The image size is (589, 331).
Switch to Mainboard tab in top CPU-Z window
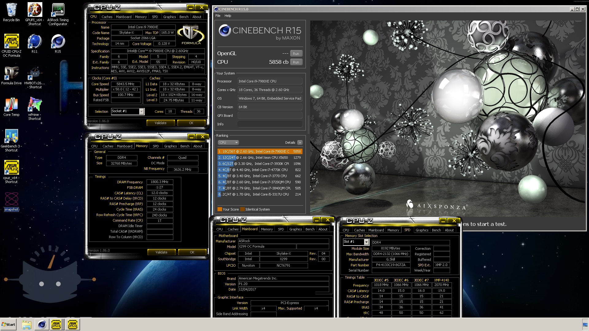coord(124,17)
